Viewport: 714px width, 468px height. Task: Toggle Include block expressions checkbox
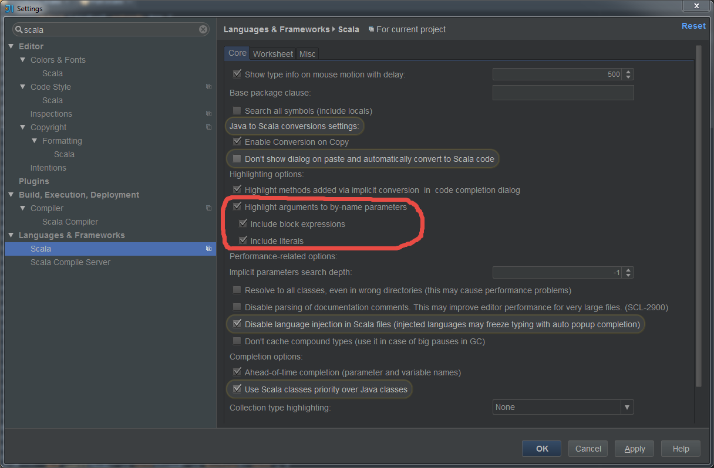point(243,224)
